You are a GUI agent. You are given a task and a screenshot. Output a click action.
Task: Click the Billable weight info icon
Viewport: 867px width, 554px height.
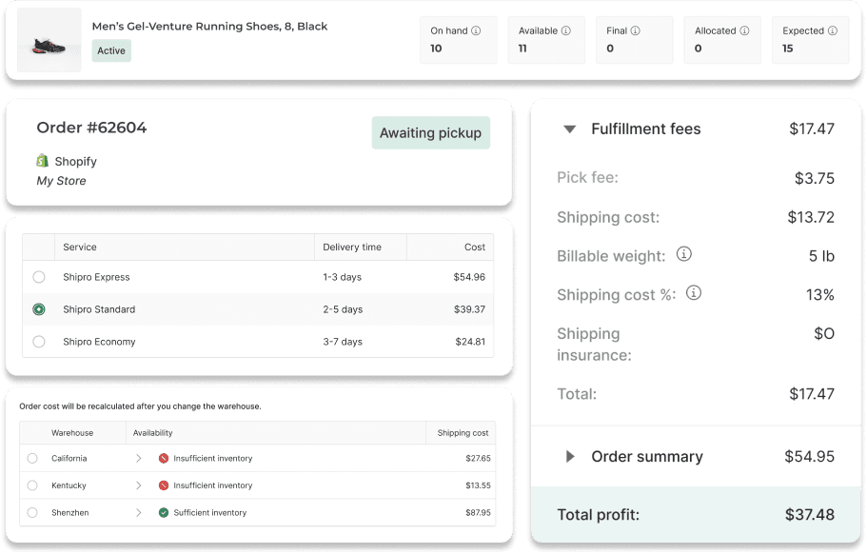coord(683,255)
